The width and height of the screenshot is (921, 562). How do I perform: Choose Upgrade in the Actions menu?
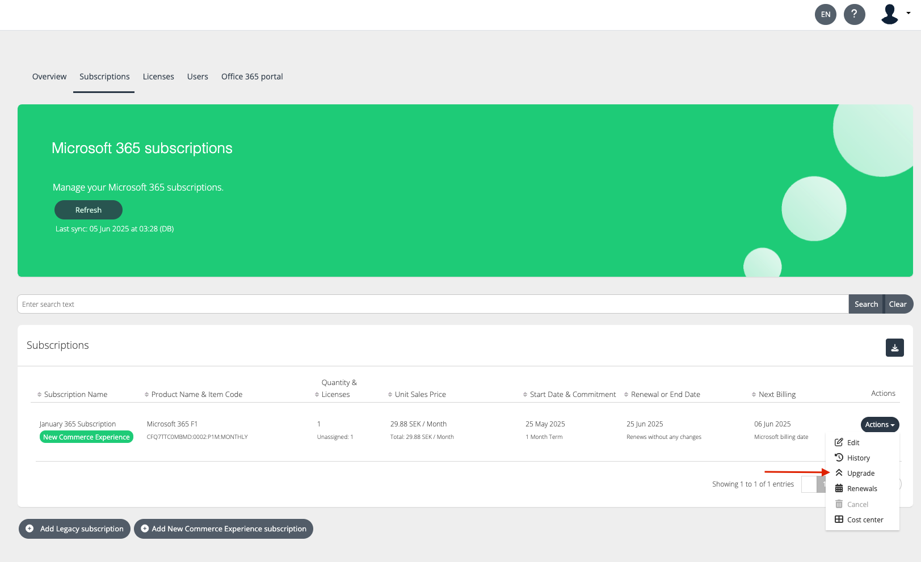point(860,473)
